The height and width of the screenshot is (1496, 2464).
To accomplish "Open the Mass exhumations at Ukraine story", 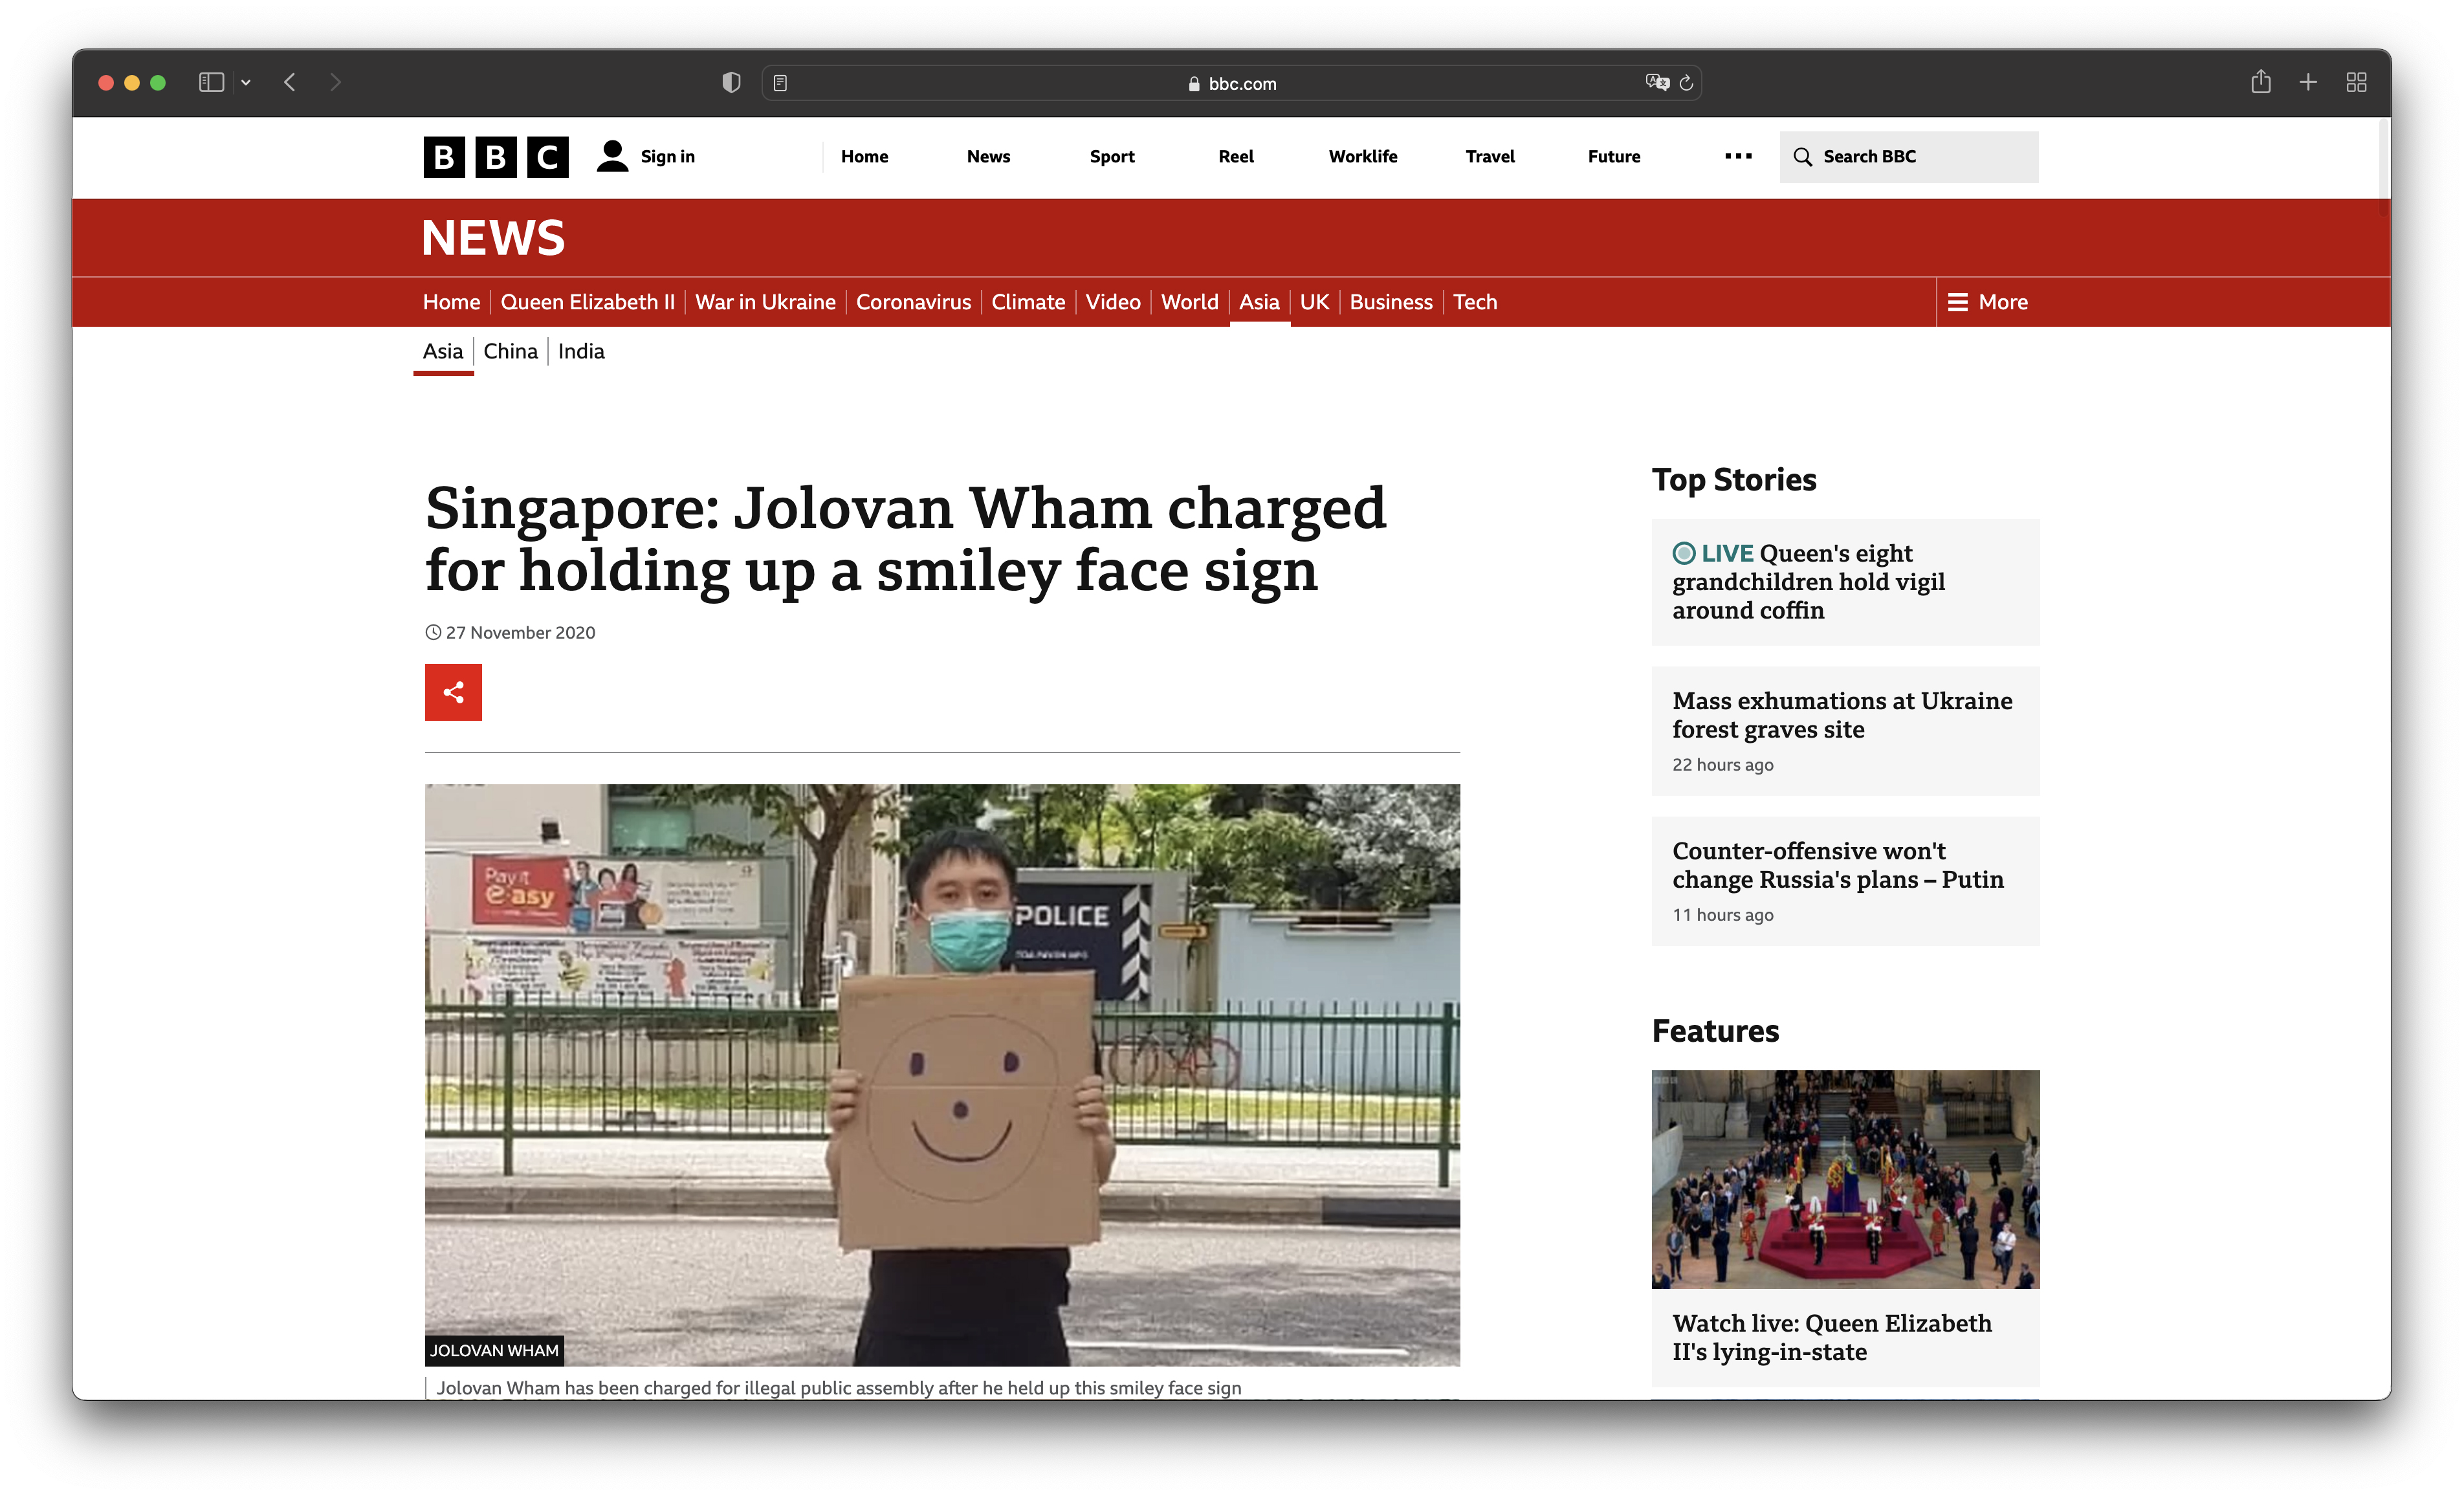I will pos(1842,715).
